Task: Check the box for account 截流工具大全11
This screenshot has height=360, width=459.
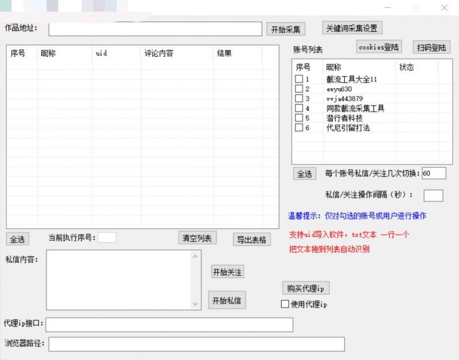Action: (299, 79)
